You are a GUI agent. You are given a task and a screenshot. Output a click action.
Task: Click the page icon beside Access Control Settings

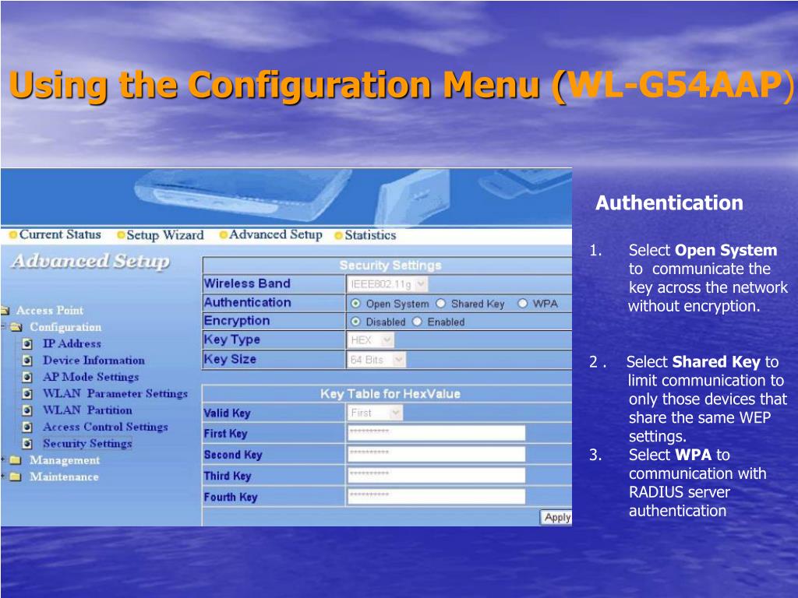(27, 427)
